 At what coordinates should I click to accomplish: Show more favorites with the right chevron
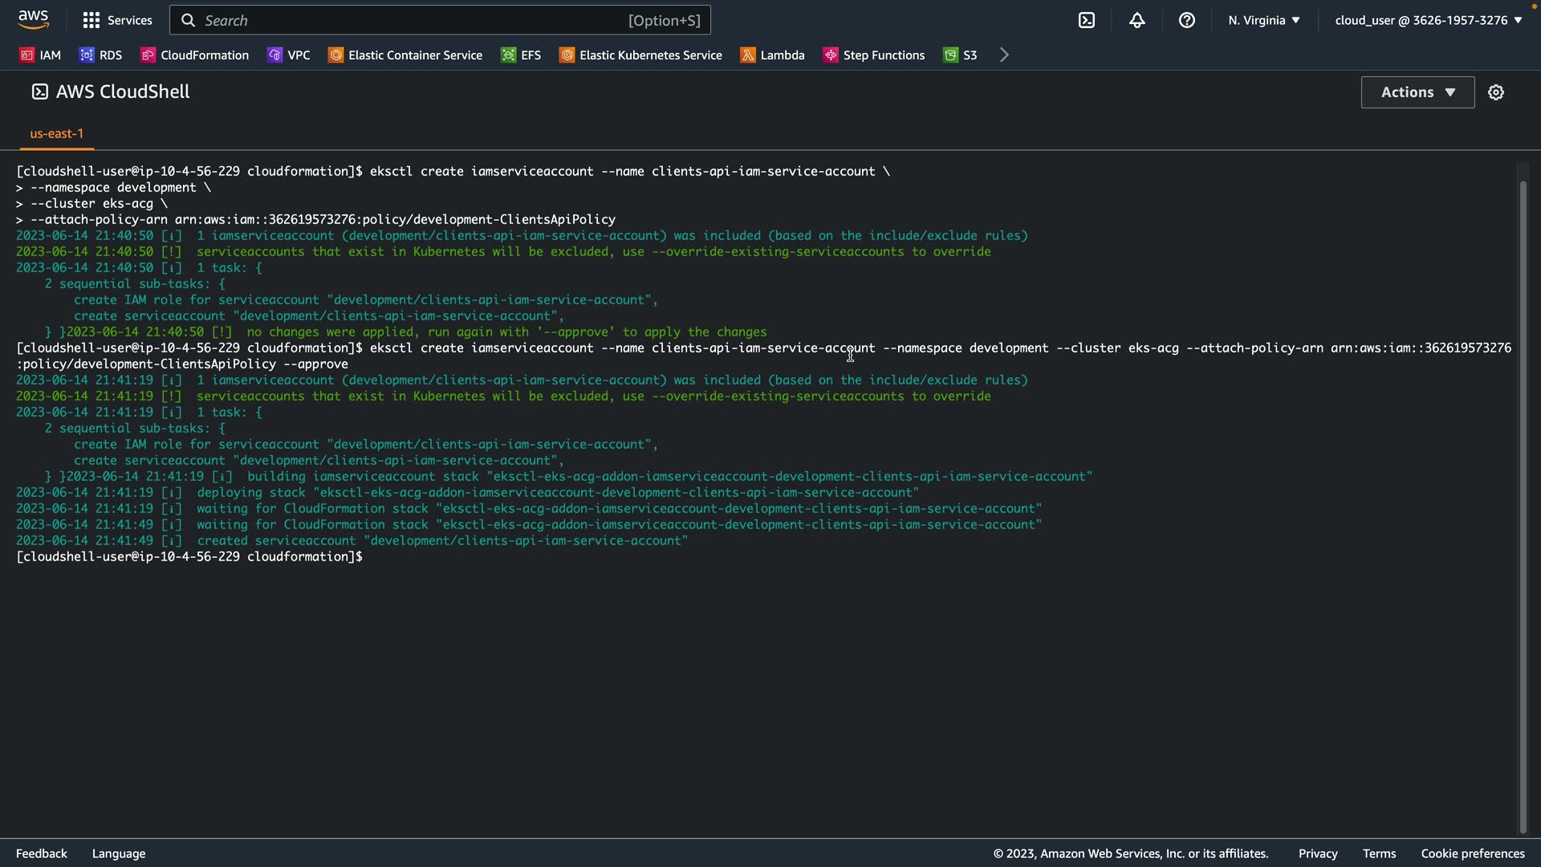pos(1004,55)
